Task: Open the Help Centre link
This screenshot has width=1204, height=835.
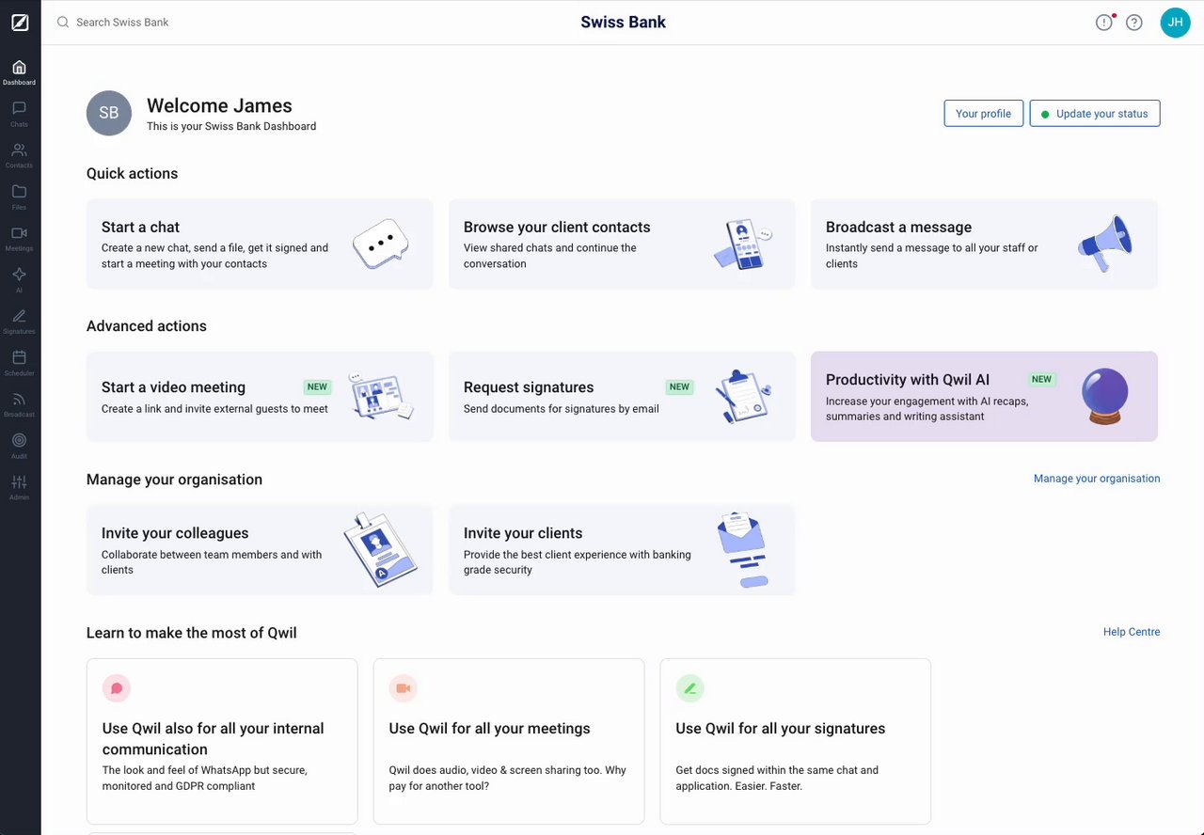Action: click(1131, 632)
